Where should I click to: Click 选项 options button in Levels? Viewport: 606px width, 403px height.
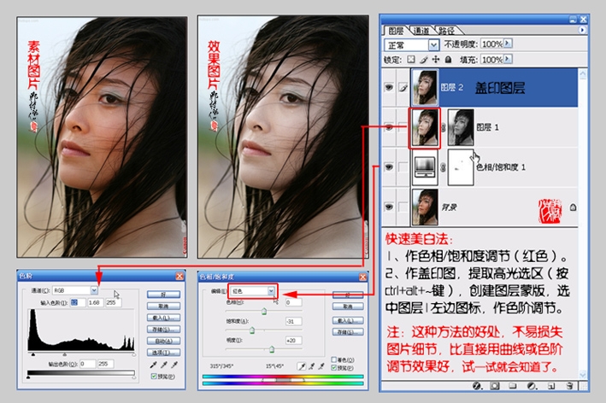click(163, 353)
